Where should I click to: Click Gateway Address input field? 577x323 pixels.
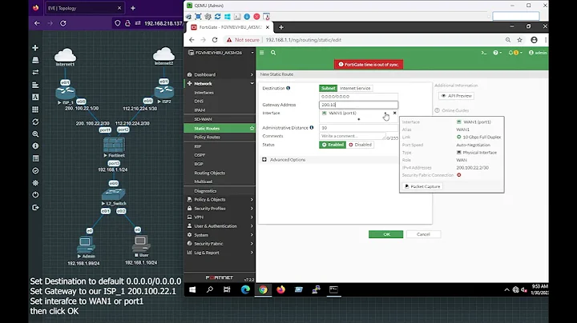pyautogui.click(x=358, y=105)
